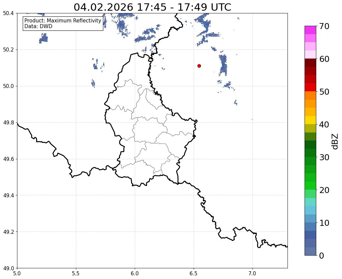Click the light cyan colorbar segment near 15
This screenshot has height=279, width=342.
(310, 202)
